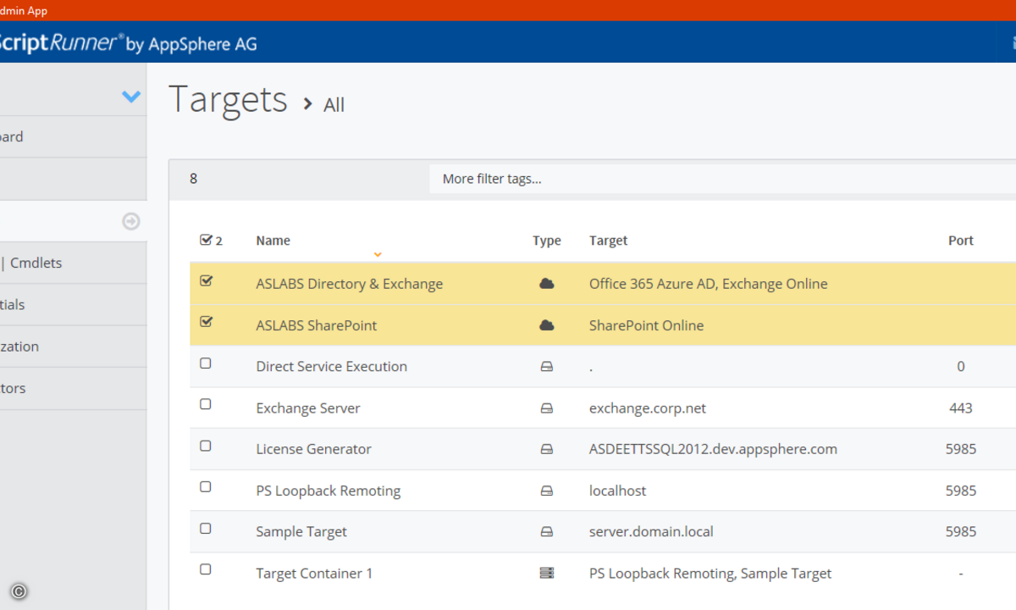
Task: Click the More filter tags input field
Action: tap(722, 179)
